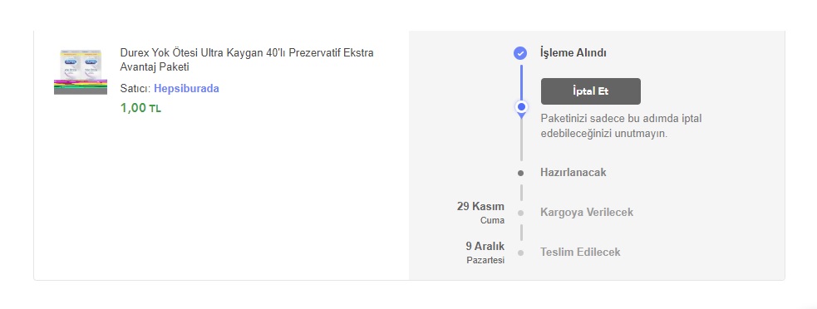Click the checkmark icon beside İşleme Alındı
The height and width of the screenshot is (309, 817).
(x=520, y=53)
